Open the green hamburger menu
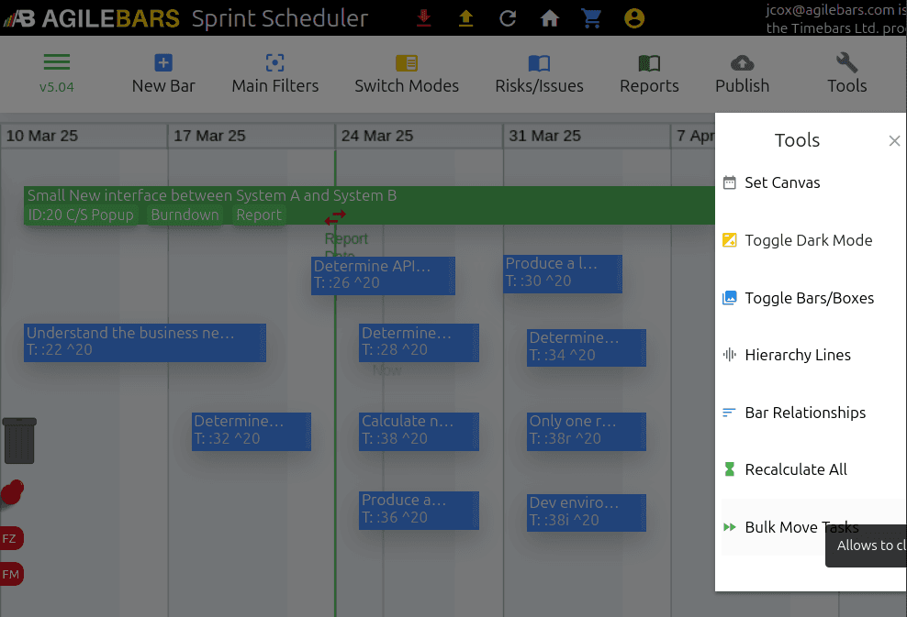Viewport: 907px width, 617px height. (57, 61)
